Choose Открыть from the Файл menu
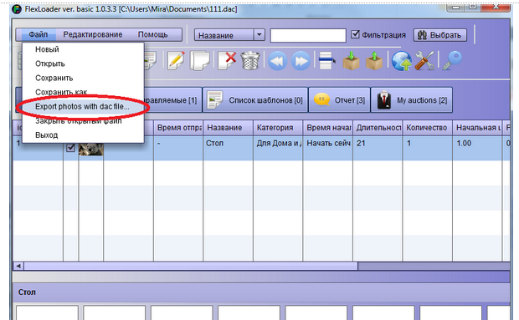Screen dimensions: 519x320 tap(50, 63)
